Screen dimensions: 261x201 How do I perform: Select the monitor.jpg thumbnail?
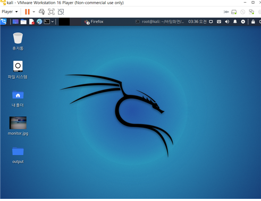tap(18, 123)
